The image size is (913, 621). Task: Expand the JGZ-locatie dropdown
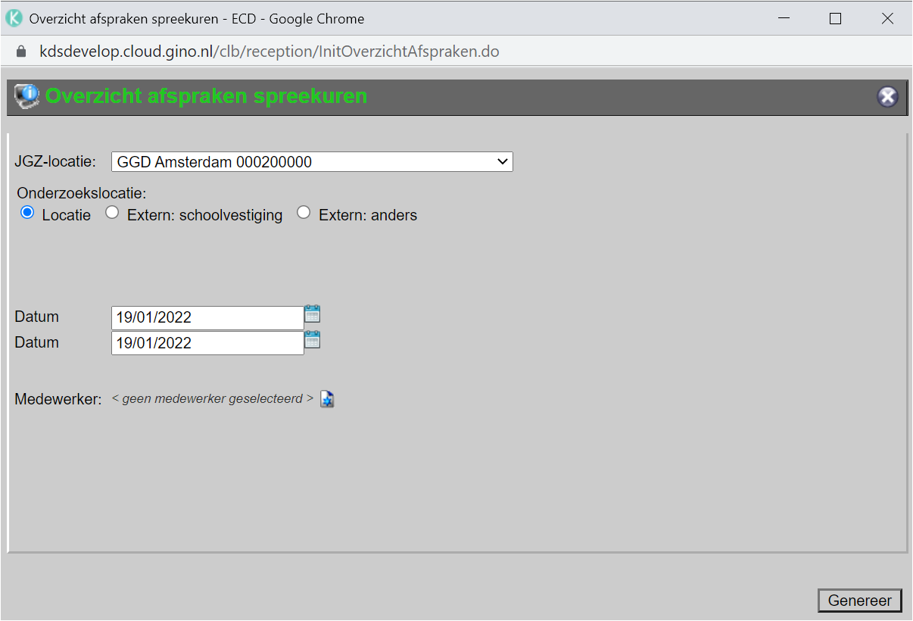pyautogui.click(x=312, y=162)
